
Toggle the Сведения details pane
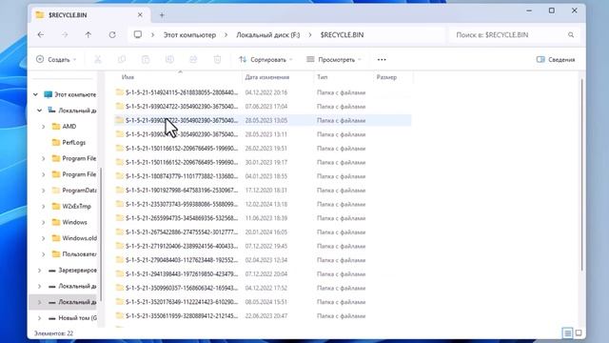(556, 59)
